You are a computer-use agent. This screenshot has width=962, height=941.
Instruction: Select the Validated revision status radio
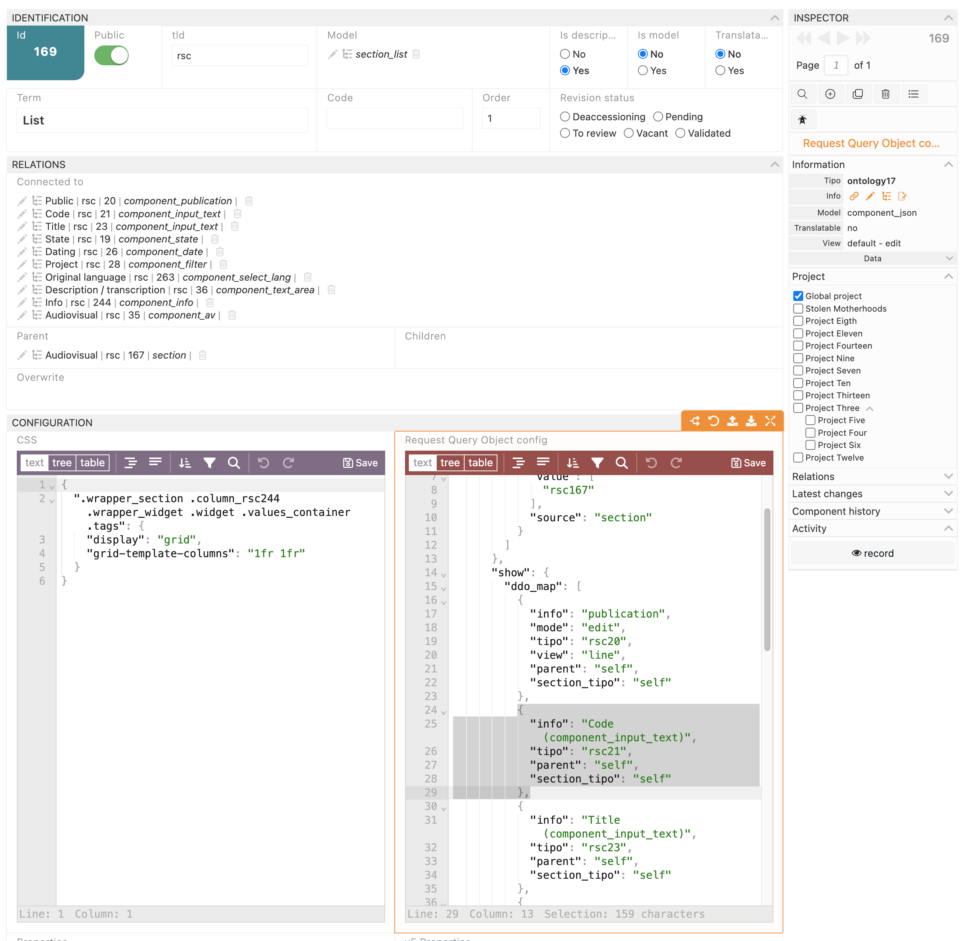[680, 133]
